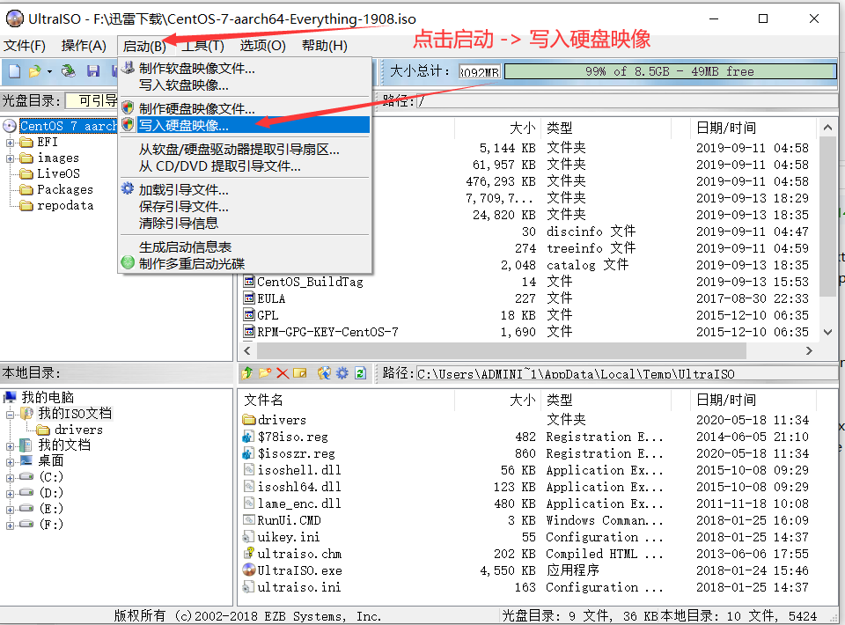
Task: Expand the 我的文档 tree node
Action: [10, 446]
